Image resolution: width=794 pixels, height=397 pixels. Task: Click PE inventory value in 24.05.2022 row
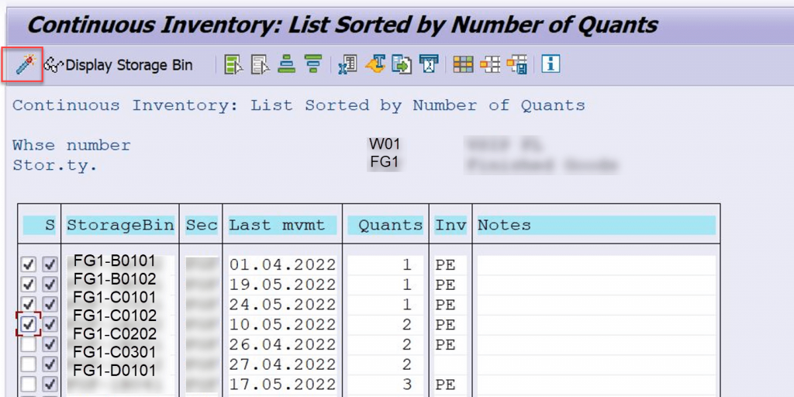coord(446,304)
